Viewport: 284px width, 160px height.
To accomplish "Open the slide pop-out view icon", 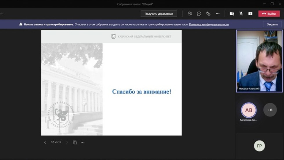I will pyautogui.click(x=75, y=142).
